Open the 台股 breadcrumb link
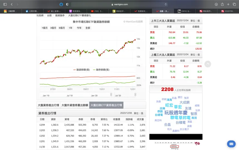Image resolution: width=239 pixels, height=150 pixels. click(49, 16)
